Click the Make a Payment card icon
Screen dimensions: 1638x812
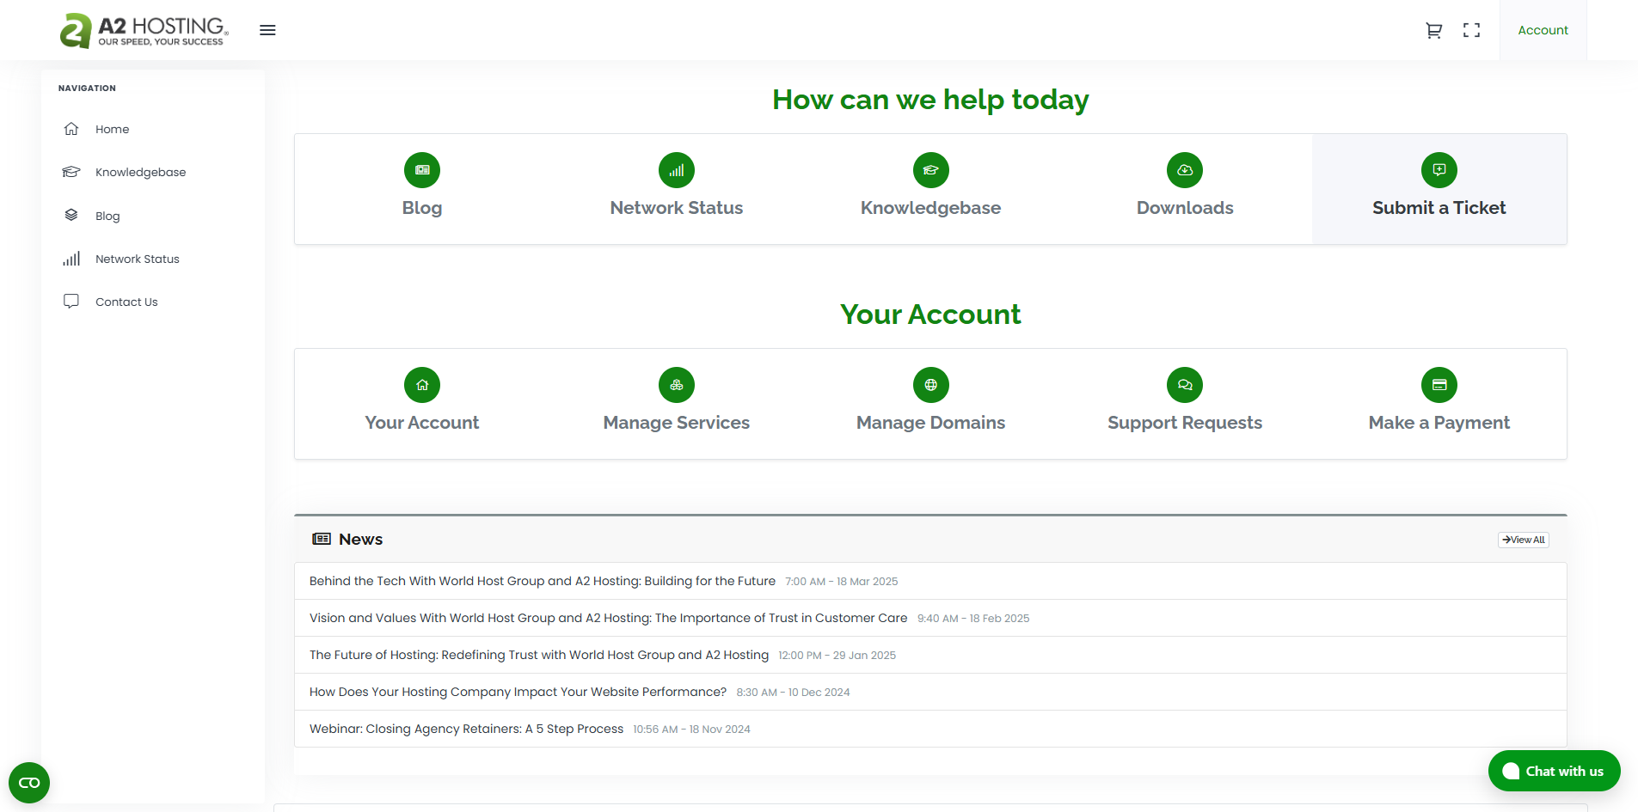click(x=1439, y=385)
